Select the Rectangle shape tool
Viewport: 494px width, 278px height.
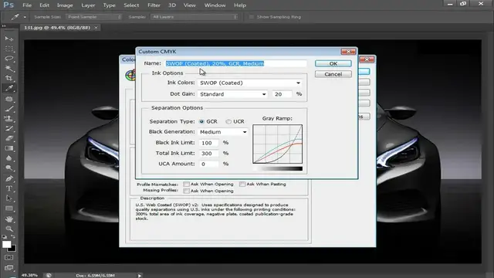(9, 208)
